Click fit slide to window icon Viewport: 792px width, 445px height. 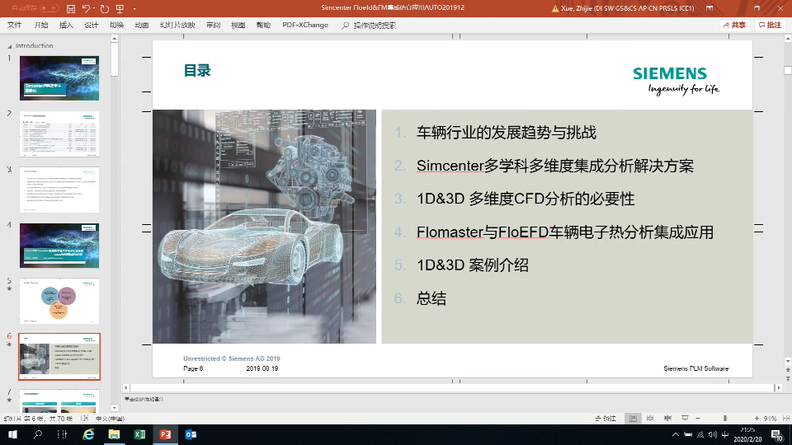click(785, 418)
